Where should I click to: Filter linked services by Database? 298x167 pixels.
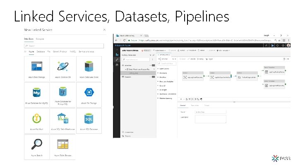pos(41,52)
